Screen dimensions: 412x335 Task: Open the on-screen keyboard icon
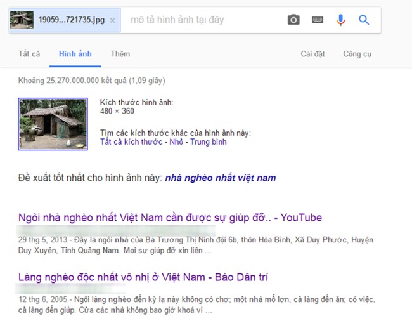[x=318, y=20]
